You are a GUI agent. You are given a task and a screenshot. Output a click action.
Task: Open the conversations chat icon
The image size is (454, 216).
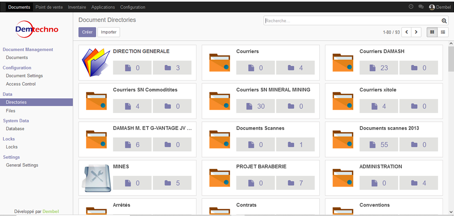click(x=421, y=7)
